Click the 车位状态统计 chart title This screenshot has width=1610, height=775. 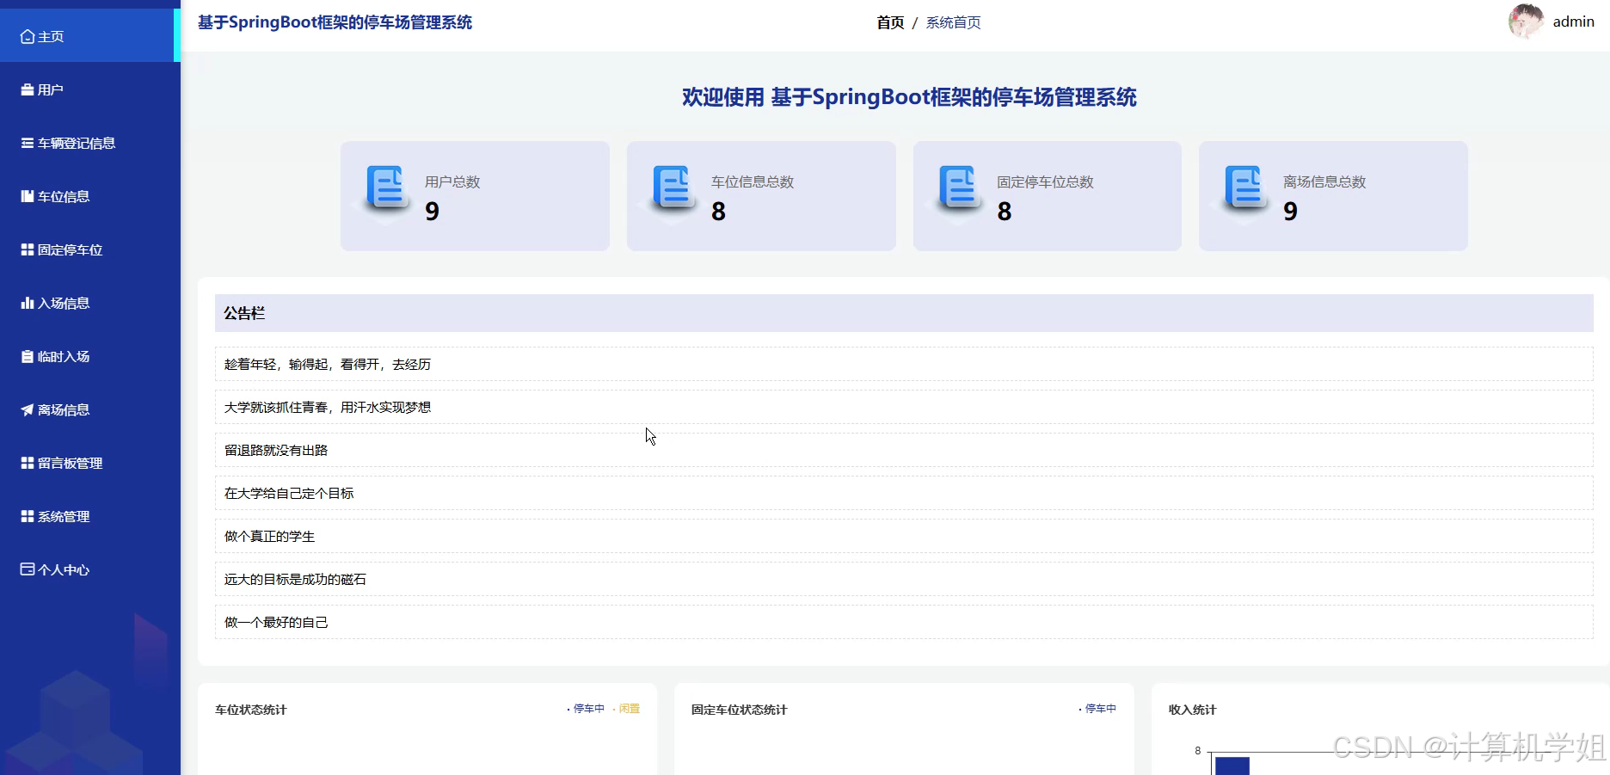click(250, 710)
